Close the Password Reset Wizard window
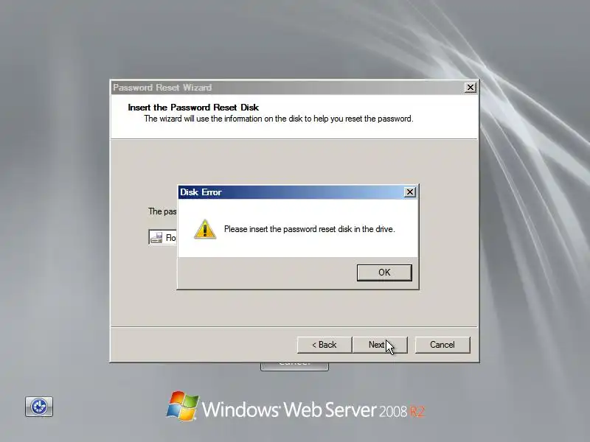590x442 pixels. click(471, 88)
